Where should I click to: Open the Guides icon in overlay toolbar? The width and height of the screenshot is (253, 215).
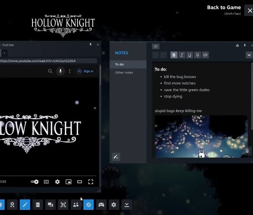tap(38, 205)
